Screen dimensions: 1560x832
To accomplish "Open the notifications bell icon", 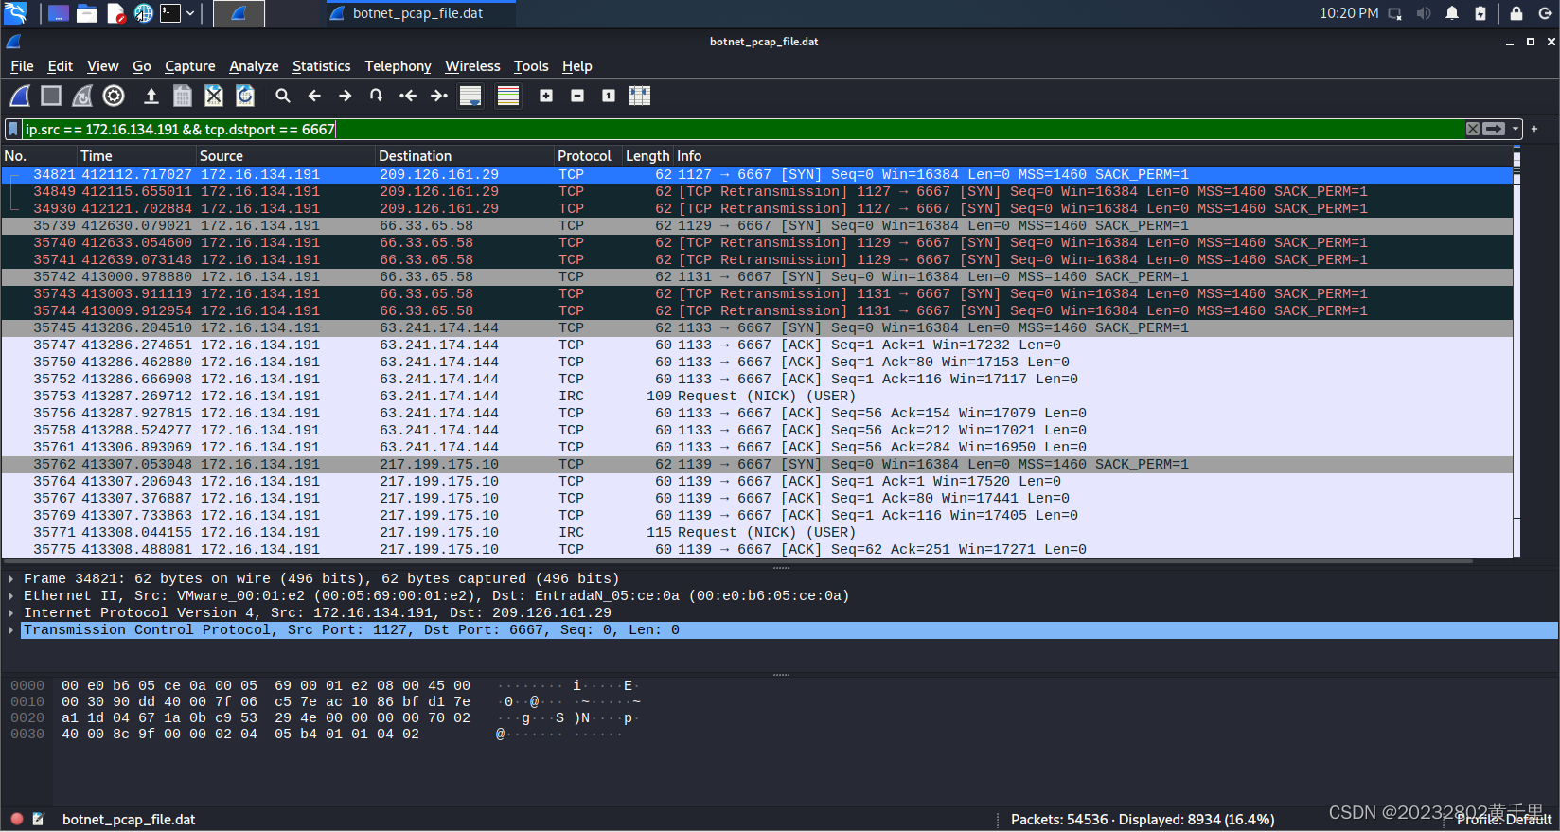I will pyautogui.click(x=1452, y=13).
